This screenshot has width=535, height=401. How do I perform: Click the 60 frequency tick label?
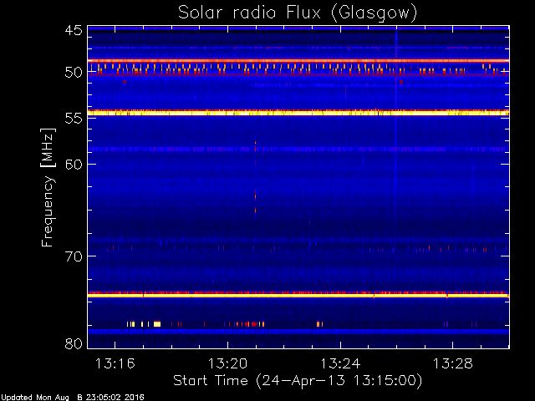click(74, 164)
